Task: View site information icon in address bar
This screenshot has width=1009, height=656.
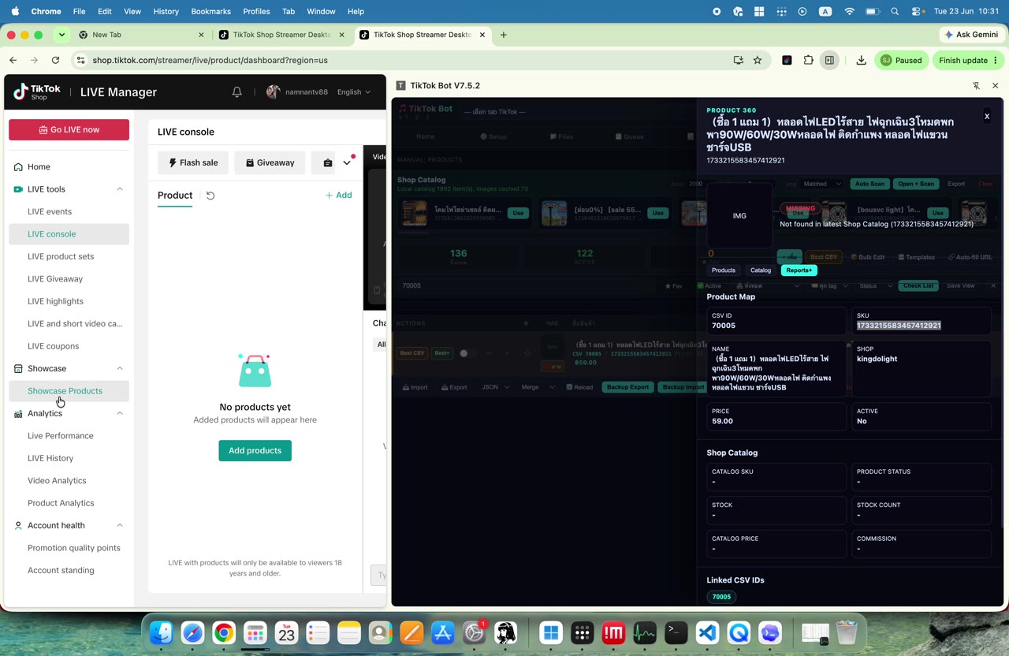Action: point(80,60)
